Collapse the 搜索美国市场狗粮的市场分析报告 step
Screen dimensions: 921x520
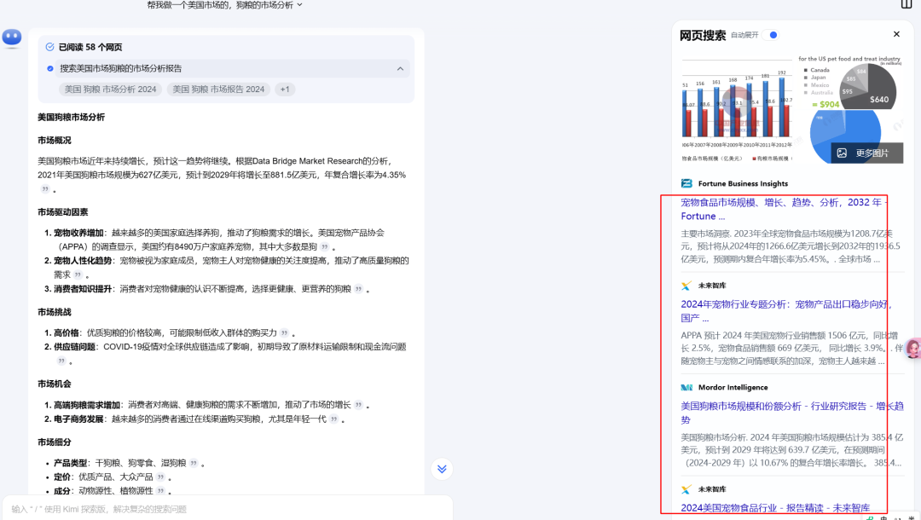point(400,68)
